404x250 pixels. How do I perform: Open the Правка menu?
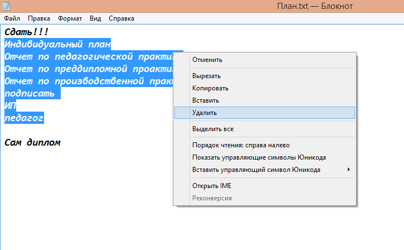click(38, 18)
